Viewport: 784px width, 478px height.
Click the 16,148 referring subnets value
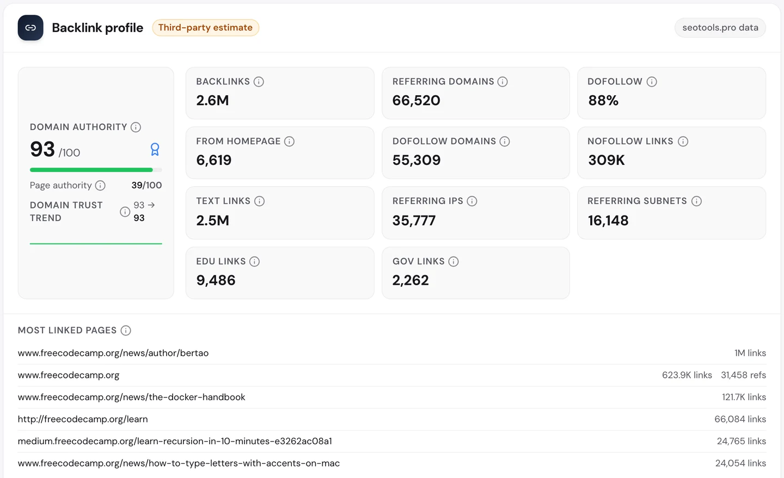pyautogui.click(x=608, y=220)
